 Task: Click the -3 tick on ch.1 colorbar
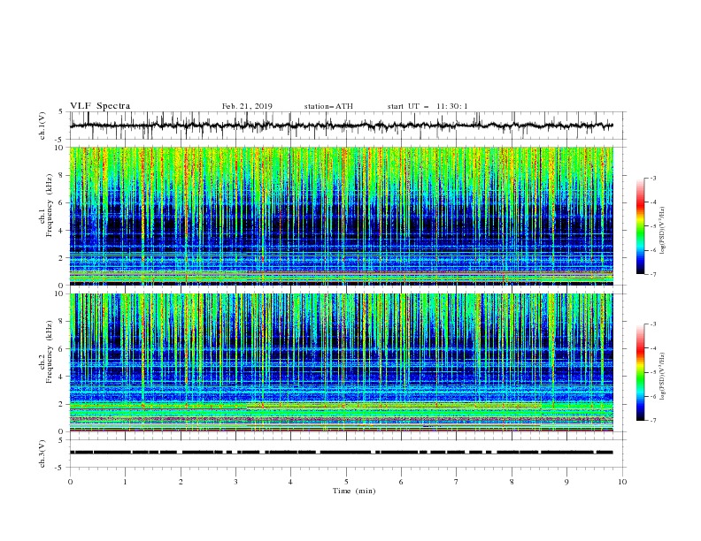(x=653, y=178)
